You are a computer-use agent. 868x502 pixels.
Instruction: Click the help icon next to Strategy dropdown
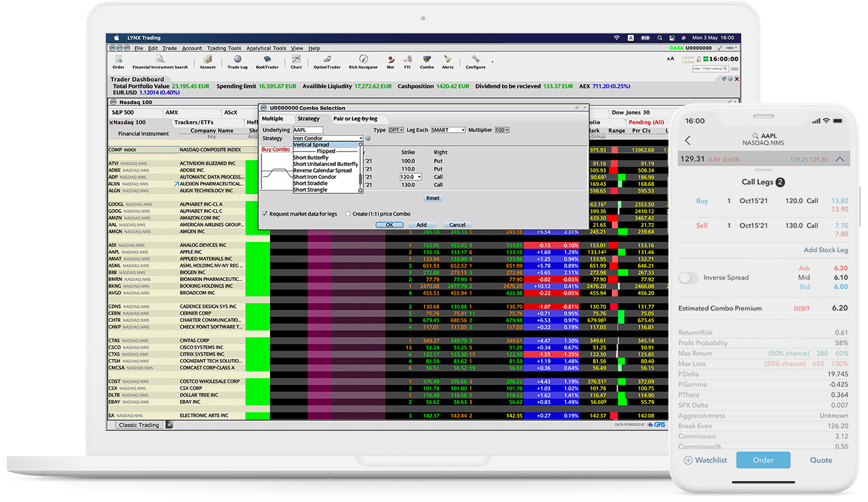367,139
